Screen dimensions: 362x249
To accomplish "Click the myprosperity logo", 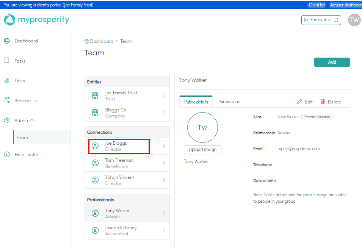I will pos(37,20).
